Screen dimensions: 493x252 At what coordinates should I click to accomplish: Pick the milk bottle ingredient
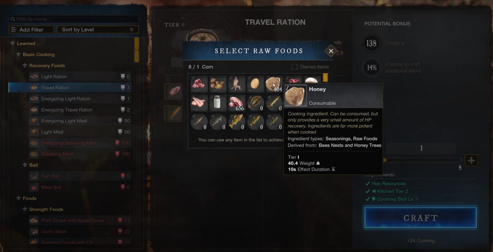pyautogui.click(x=218, y=103)
